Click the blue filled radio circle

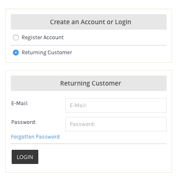pyautogui.click(x=16, y=53)
